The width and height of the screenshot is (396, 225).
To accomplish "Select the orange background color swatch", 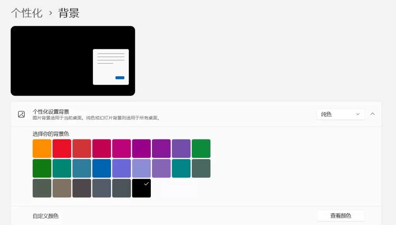I will 42,148.
